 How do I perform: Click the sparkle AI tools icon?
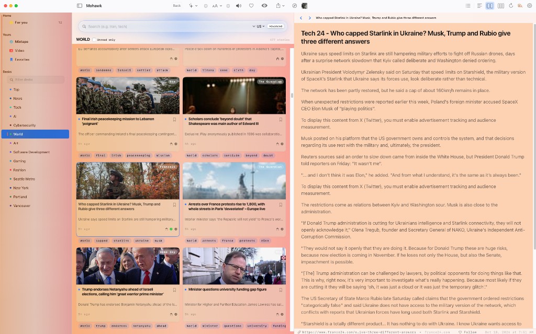(191, 6)
